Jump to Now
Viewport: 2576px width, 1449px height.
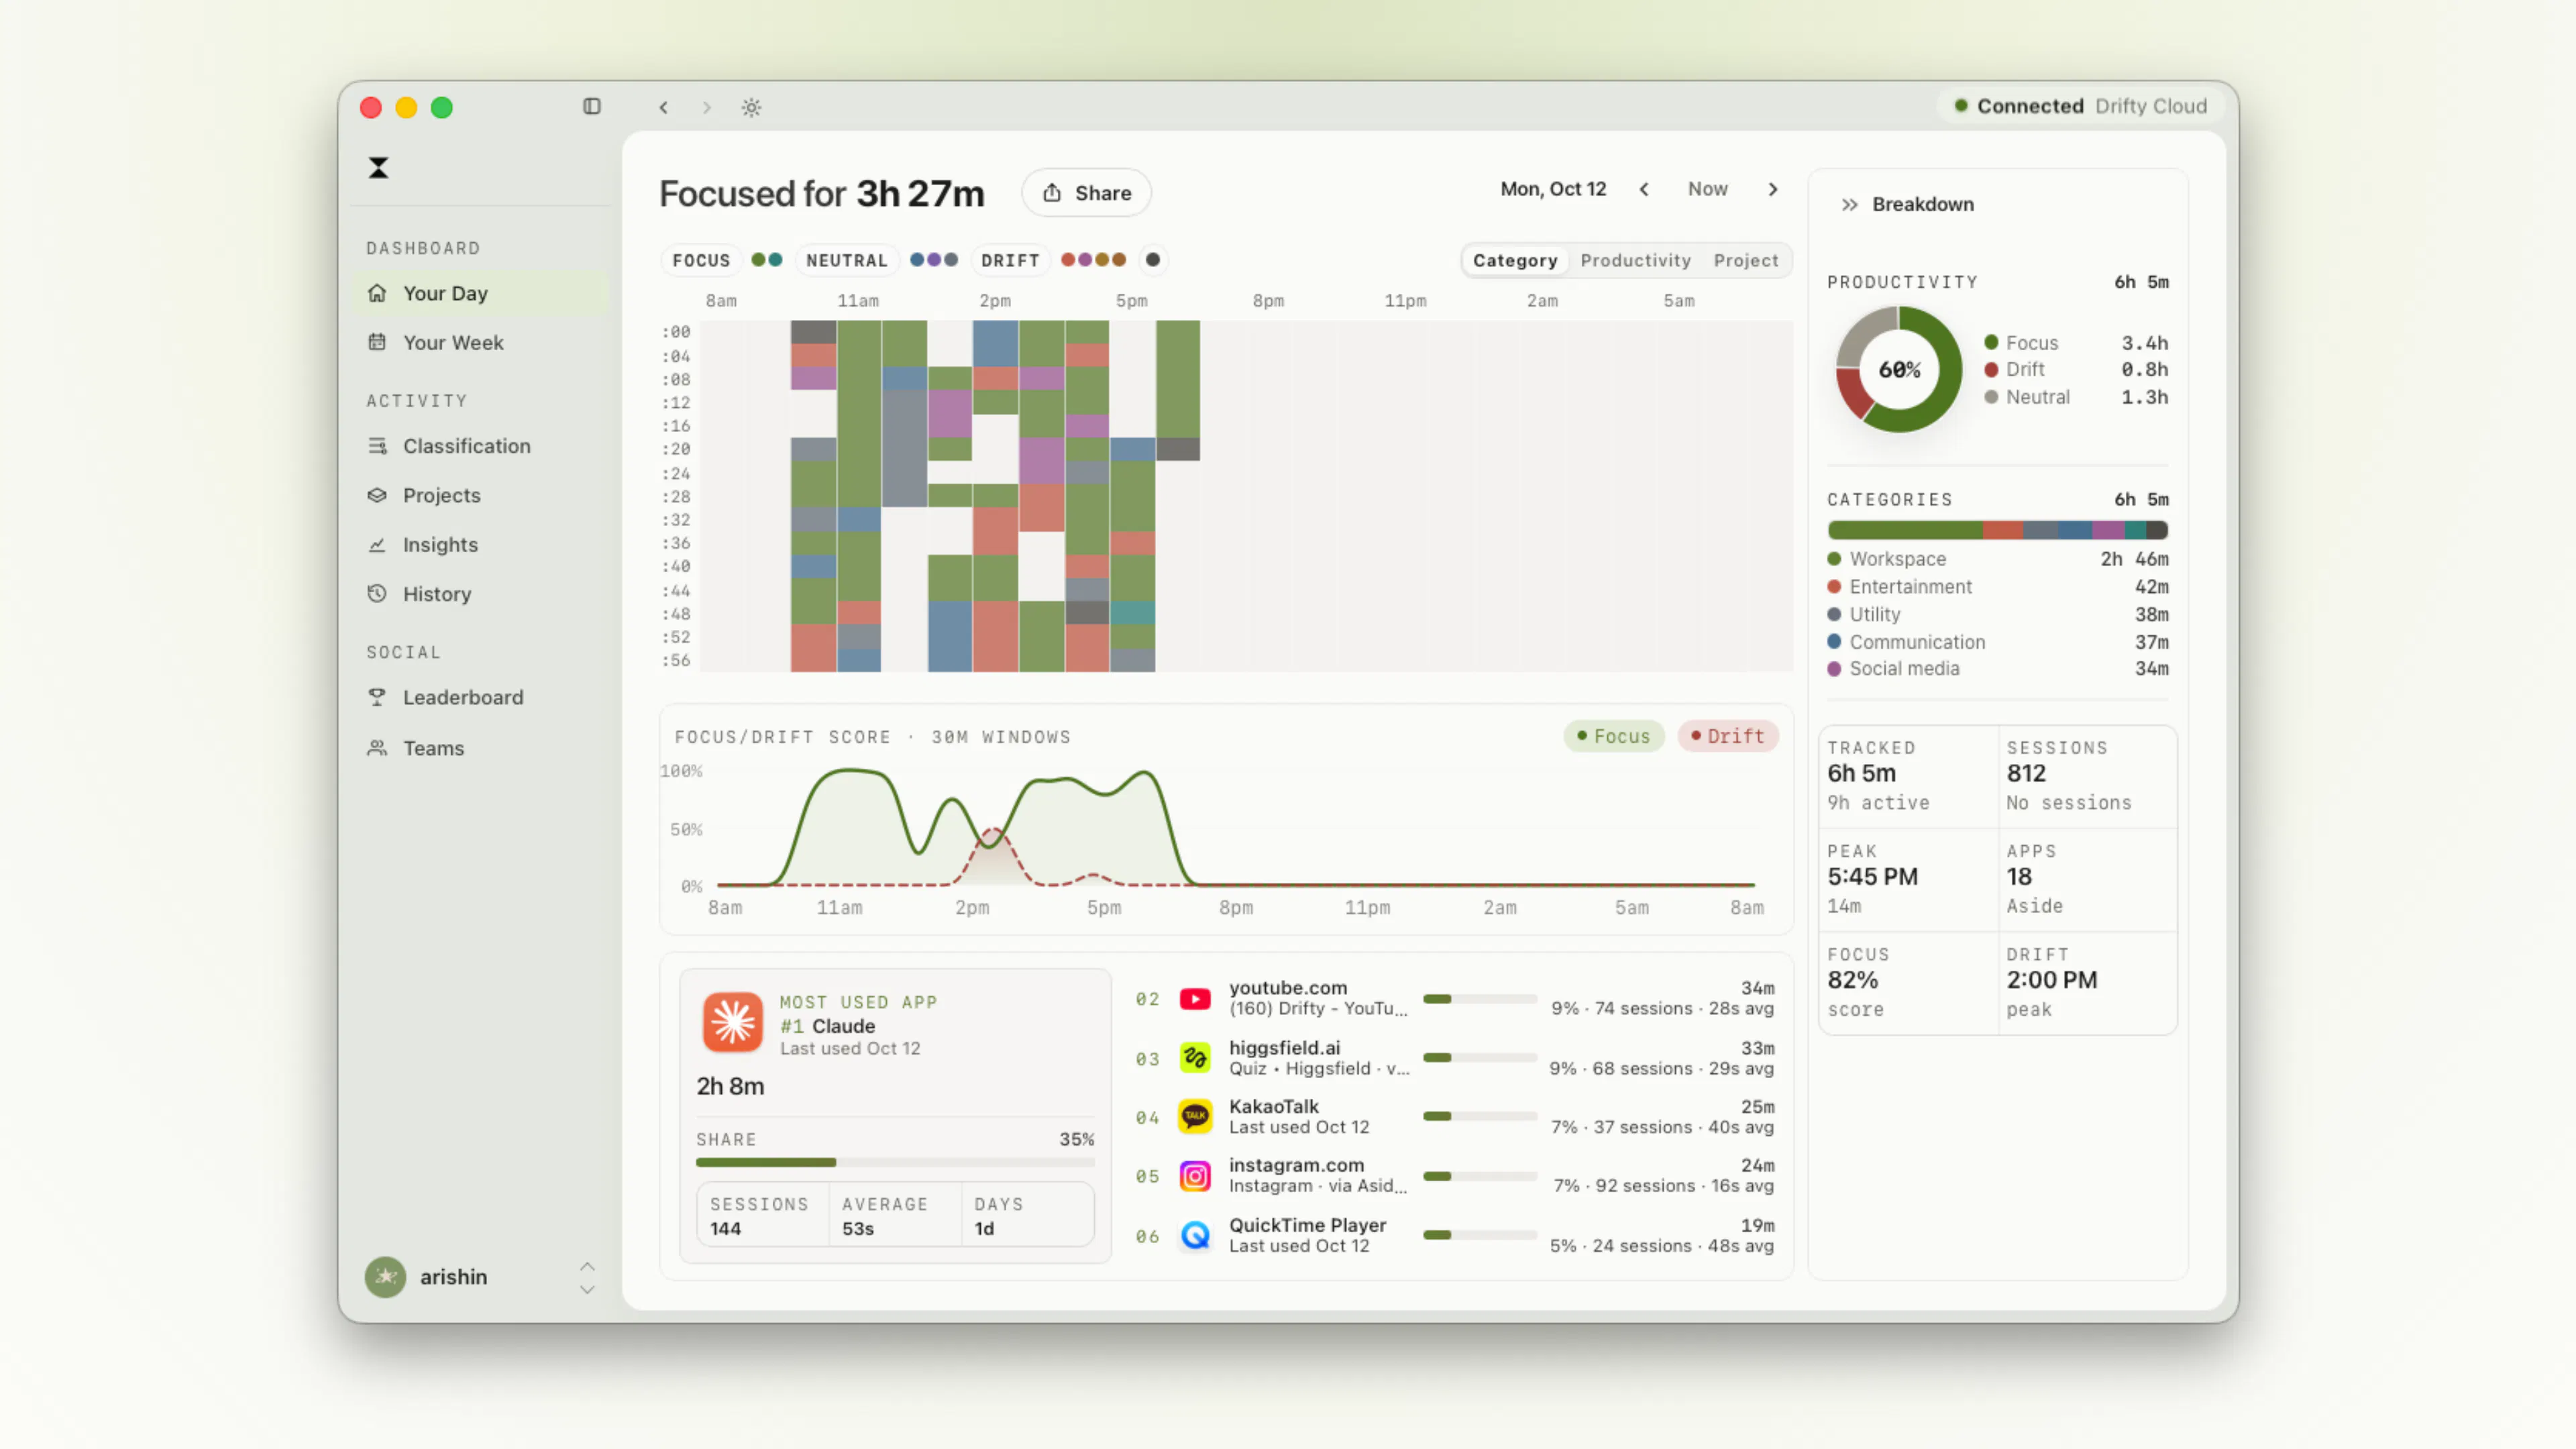(1708, 189)
